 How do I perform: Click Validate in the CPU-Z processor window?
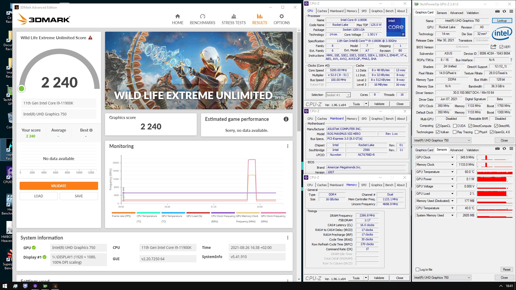tap(379, 104)
